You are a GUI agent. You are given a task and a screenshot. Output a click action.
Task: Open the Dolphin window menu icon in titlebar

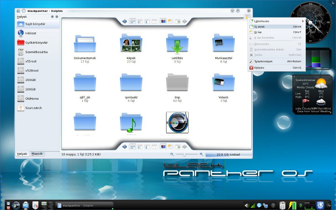point(18,11)
